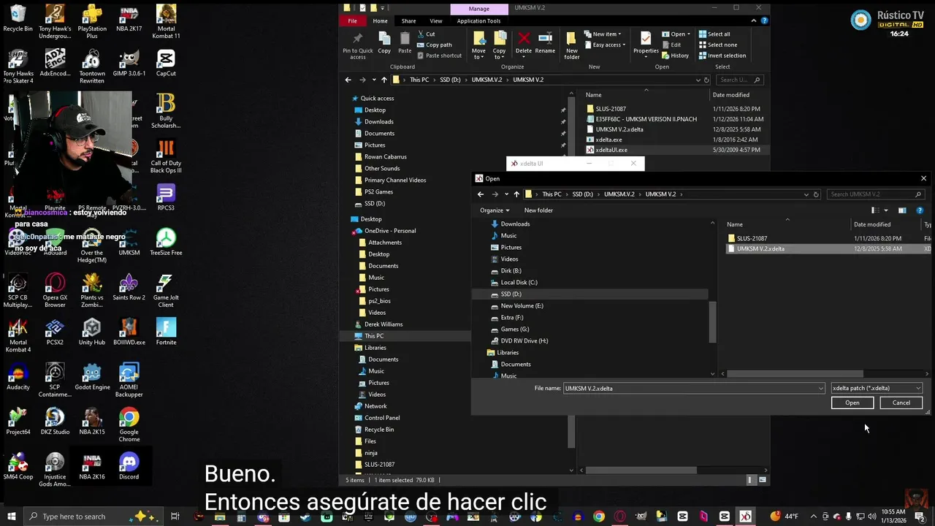The width and height of the screenshot is (935, 526).
Task: Click the taskbar search box
Action: (91, 517)
